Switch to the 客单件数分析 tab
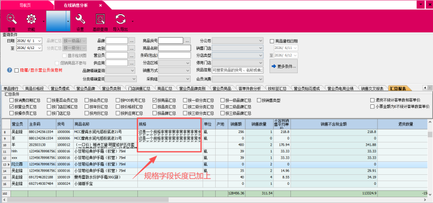This screenshot has width=433, height=203. point(249,89)
